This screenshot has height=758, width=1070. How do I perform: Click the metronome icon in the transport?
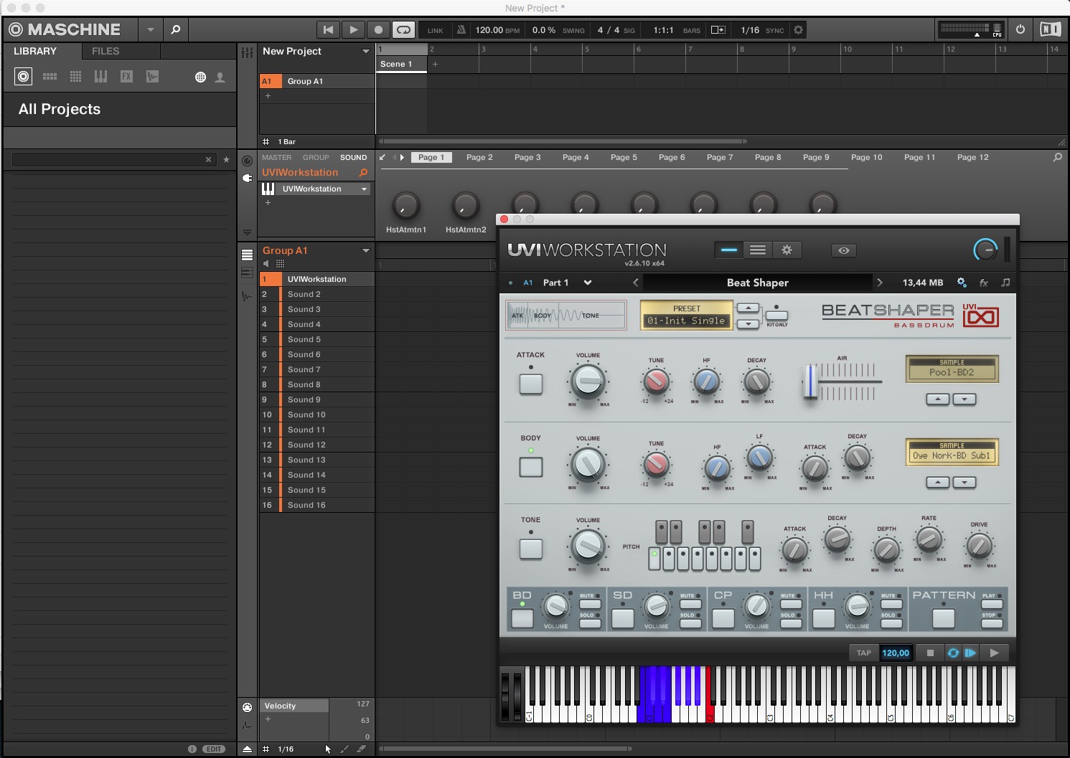tap(461, 30)
